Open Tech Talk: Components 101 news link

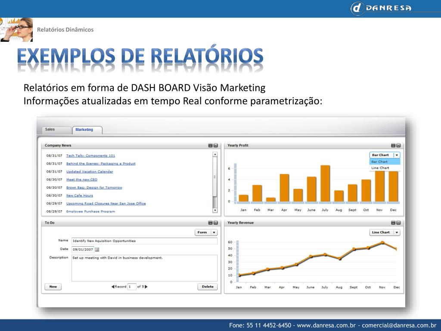coord(90,156)
